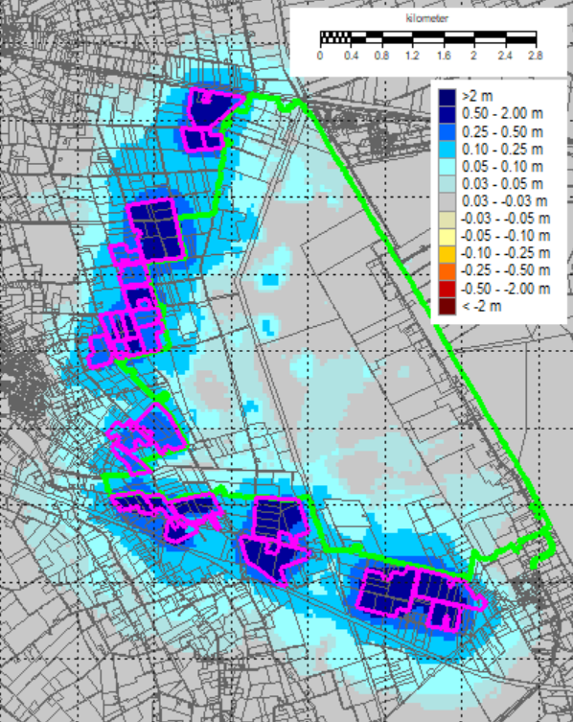Click the 2 mark on scale bar
The height and width of the screenshot is (722, 573).
(473, 56)
